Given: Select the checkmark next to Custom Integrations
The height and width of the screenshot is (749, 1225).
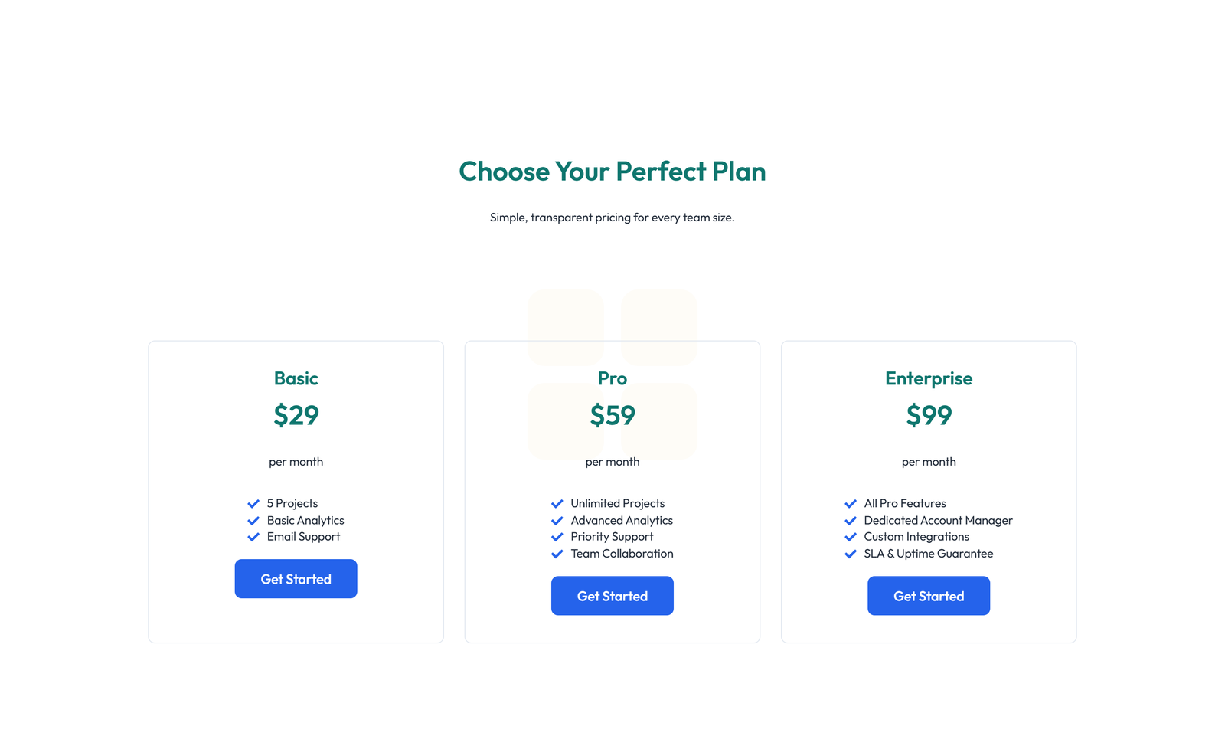Looking at the screenshot, I should (851, 537).
